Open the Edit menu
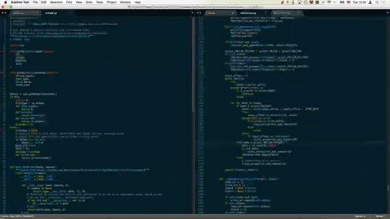Image resolution: width=390 pixels, height=219 pixels. pos(44,2)
